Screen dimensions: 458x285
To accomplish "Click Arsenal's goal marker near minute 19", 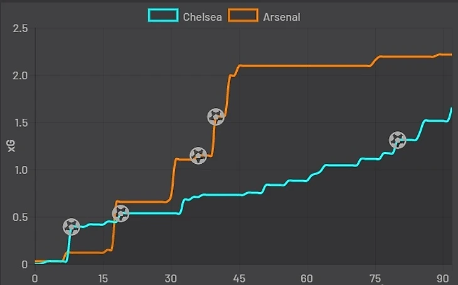I will pyautogui.click(x=120, y=214).
